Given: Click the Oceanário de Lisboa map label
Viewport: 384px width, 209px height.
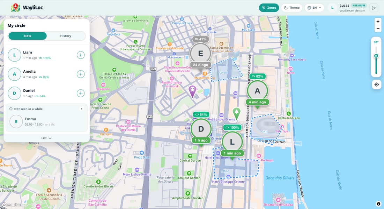Looking at the screenshot, I should (x=278, y=204).
